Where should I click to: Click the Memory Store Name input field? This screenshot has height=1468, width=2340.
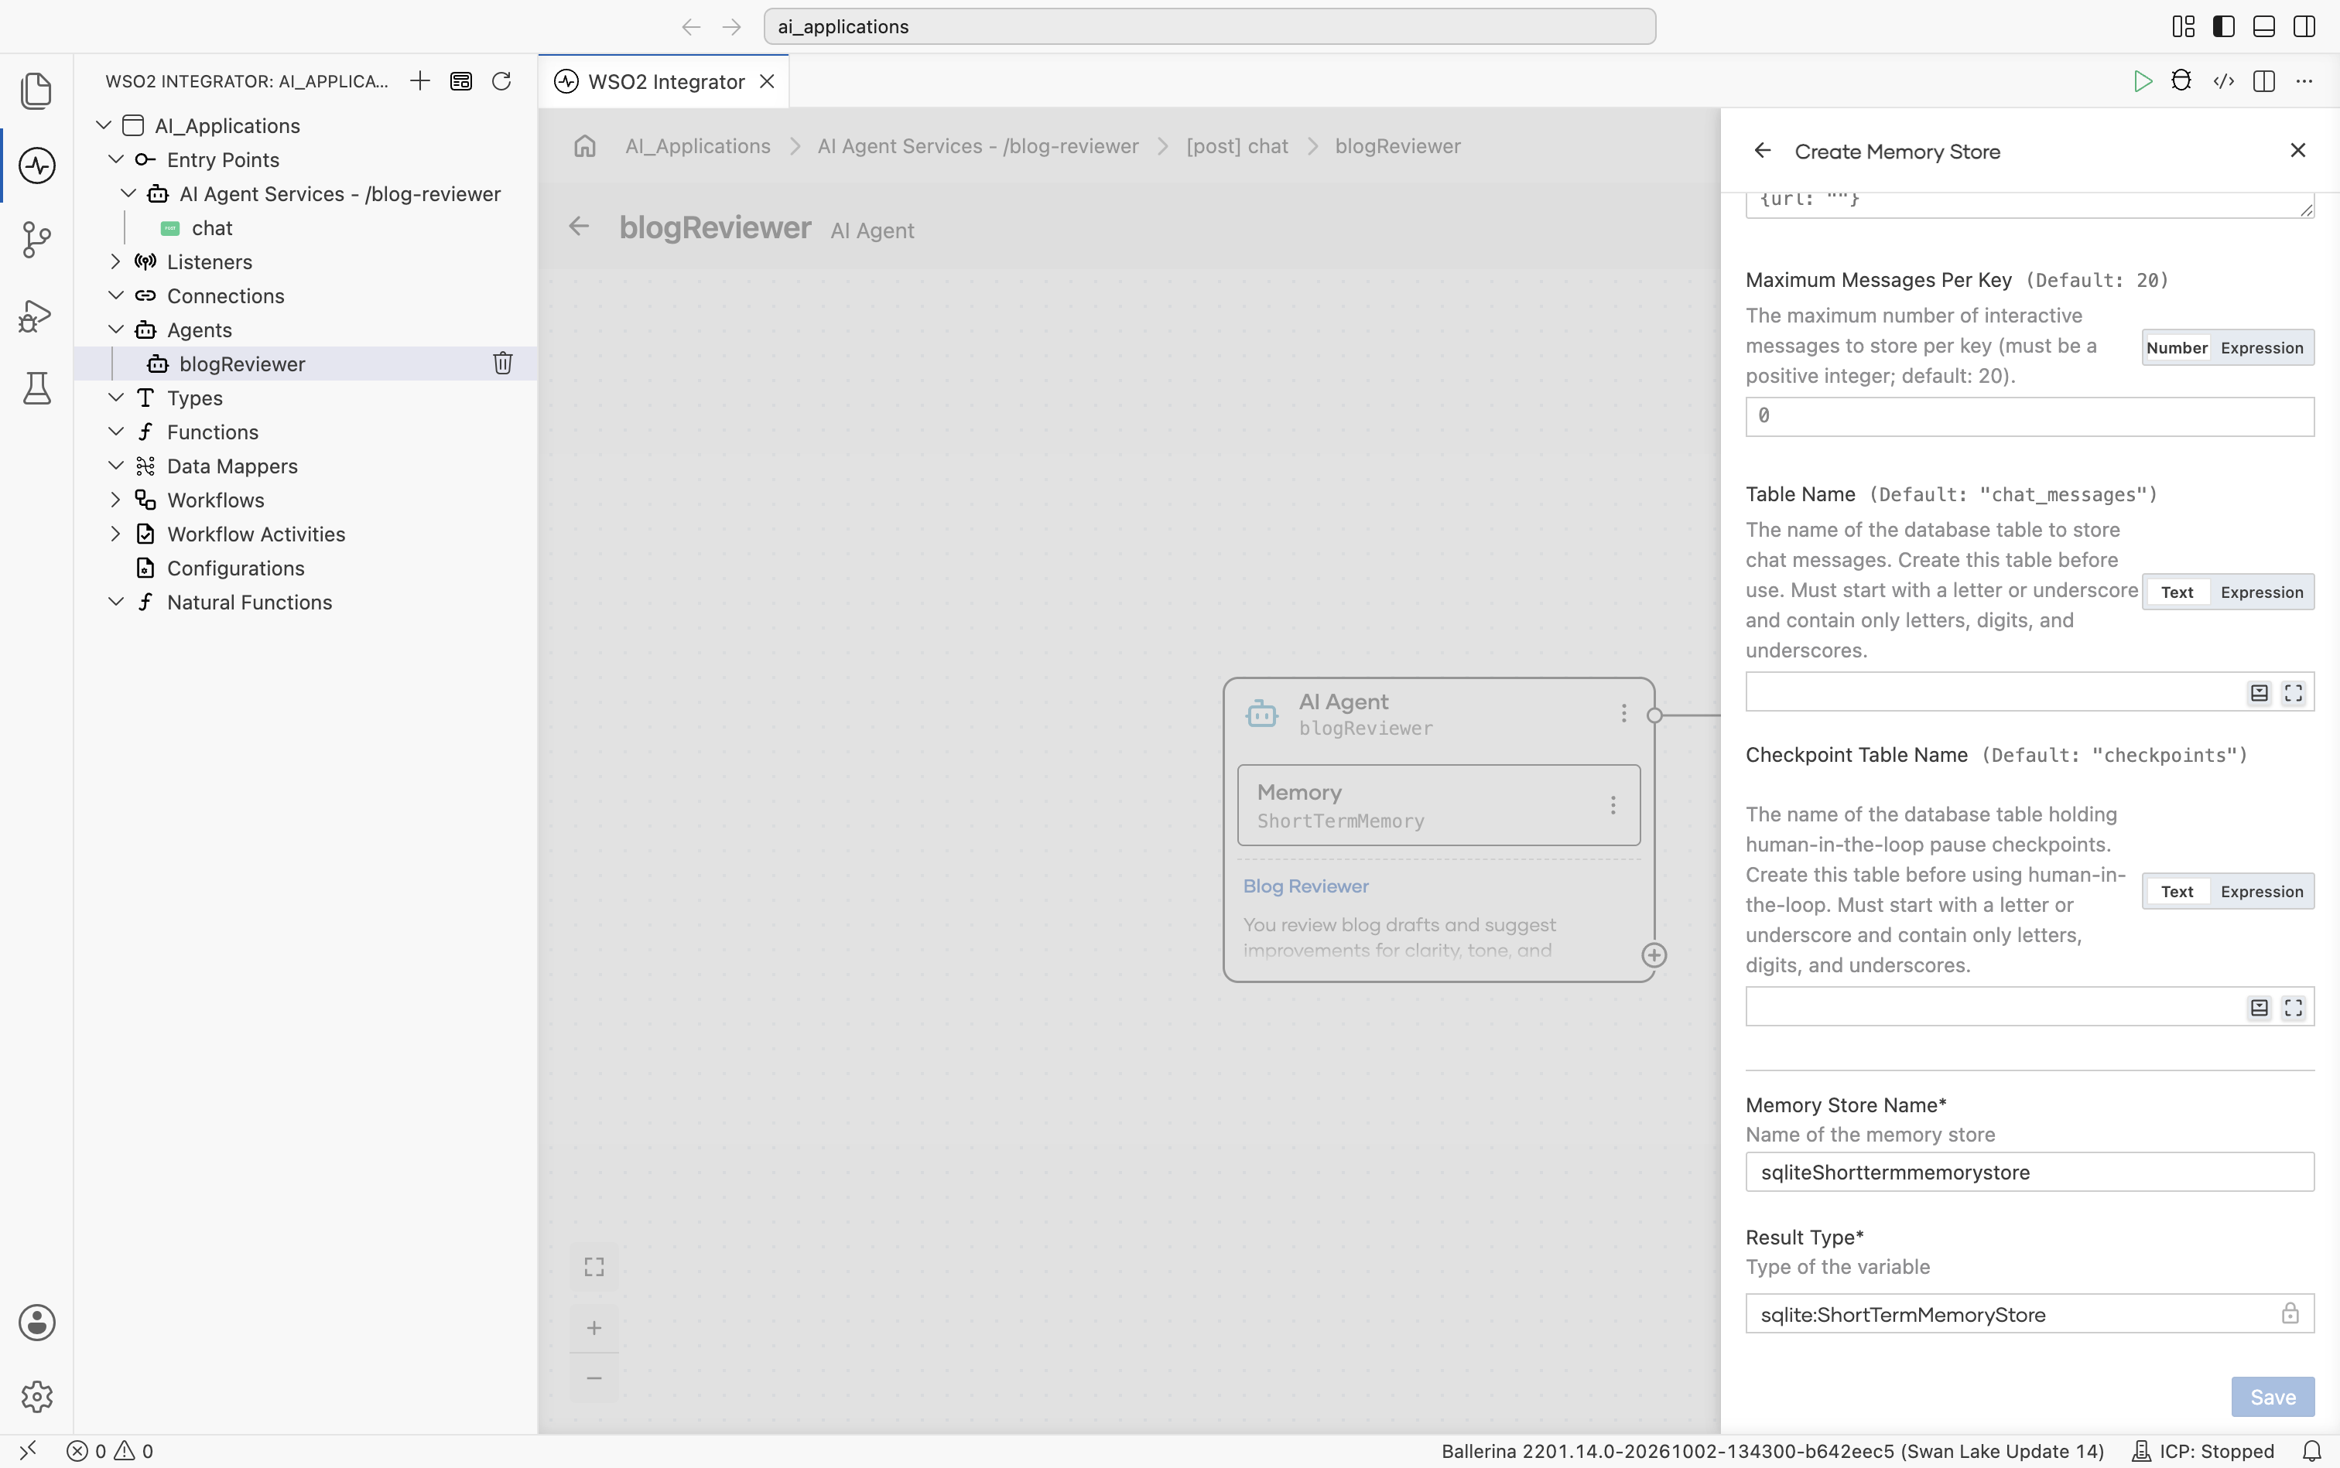point(2029,1172)
